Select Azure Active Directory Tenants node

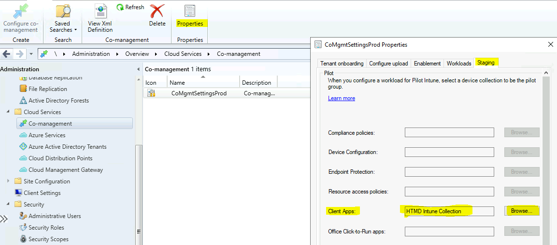(x=67, y=147)
